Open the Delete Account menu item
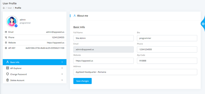This screenshot has height=94, width=205. (35, 80)
